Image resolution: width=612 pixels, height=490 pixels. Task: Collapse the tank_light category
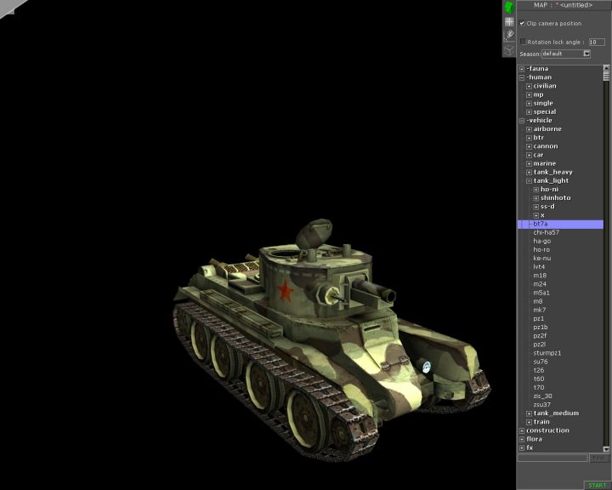(529, 180)
